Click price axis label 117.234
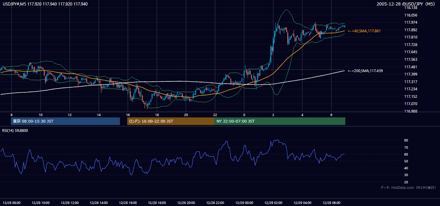The width and height of the screenshot is (440, 206). (410, 89)
